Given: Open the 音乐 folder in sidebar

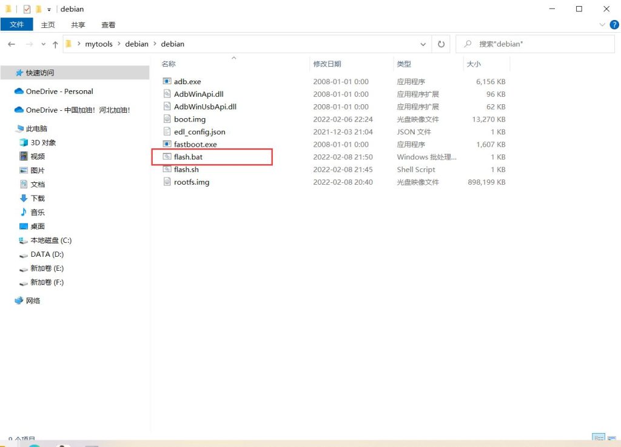Looking at the screenshot, I should point(32,213).
